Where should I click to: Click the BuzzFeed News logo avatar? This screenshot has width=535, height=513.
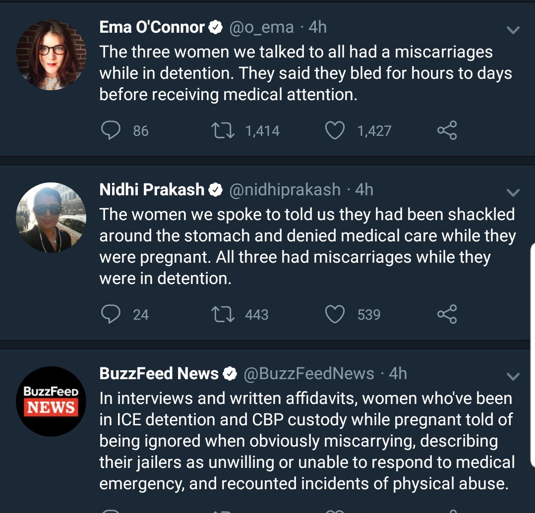51,401
